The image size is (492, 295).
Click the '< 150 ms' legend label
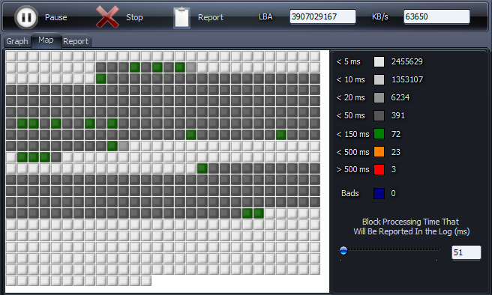coord(352,134)
